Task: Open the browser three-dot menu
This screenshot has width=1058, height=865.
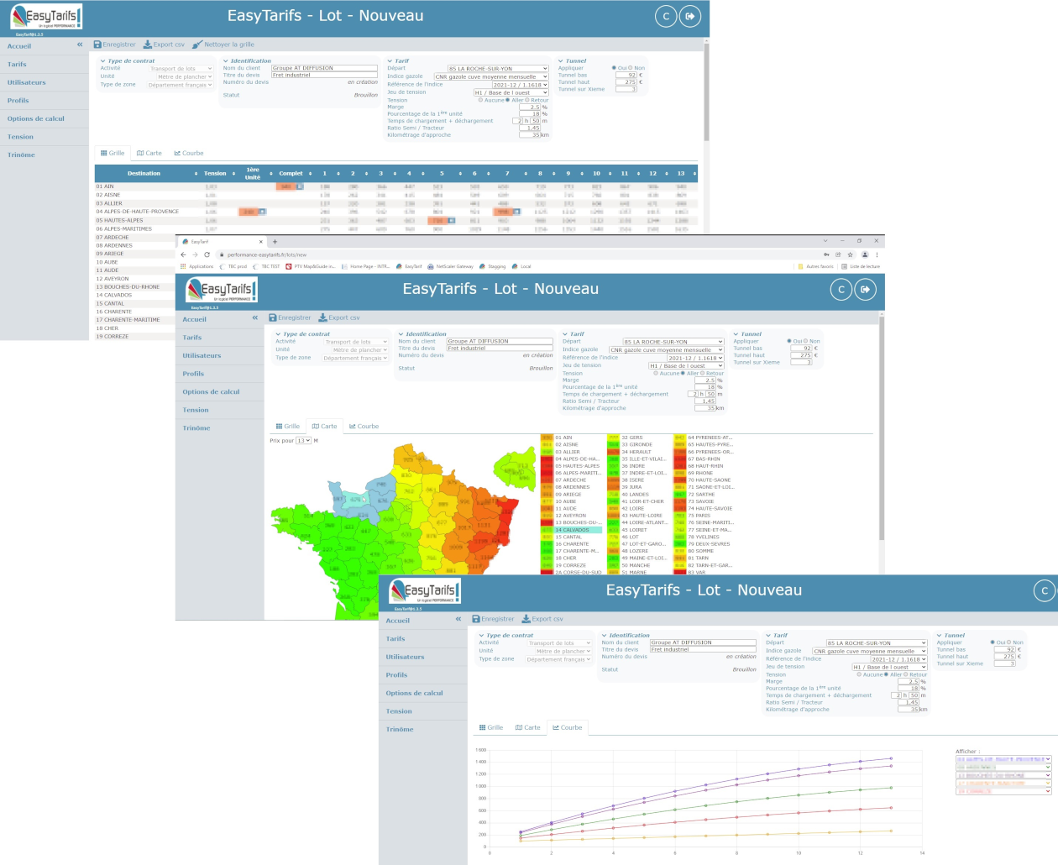Action: [877, 254]
